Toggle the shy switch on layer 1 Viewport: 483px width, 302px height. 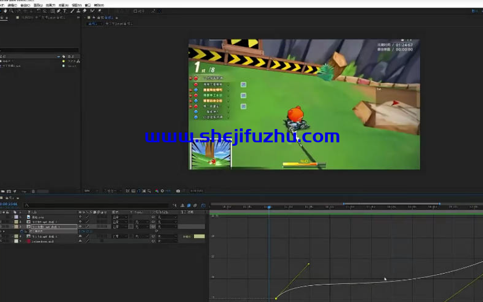80,218
